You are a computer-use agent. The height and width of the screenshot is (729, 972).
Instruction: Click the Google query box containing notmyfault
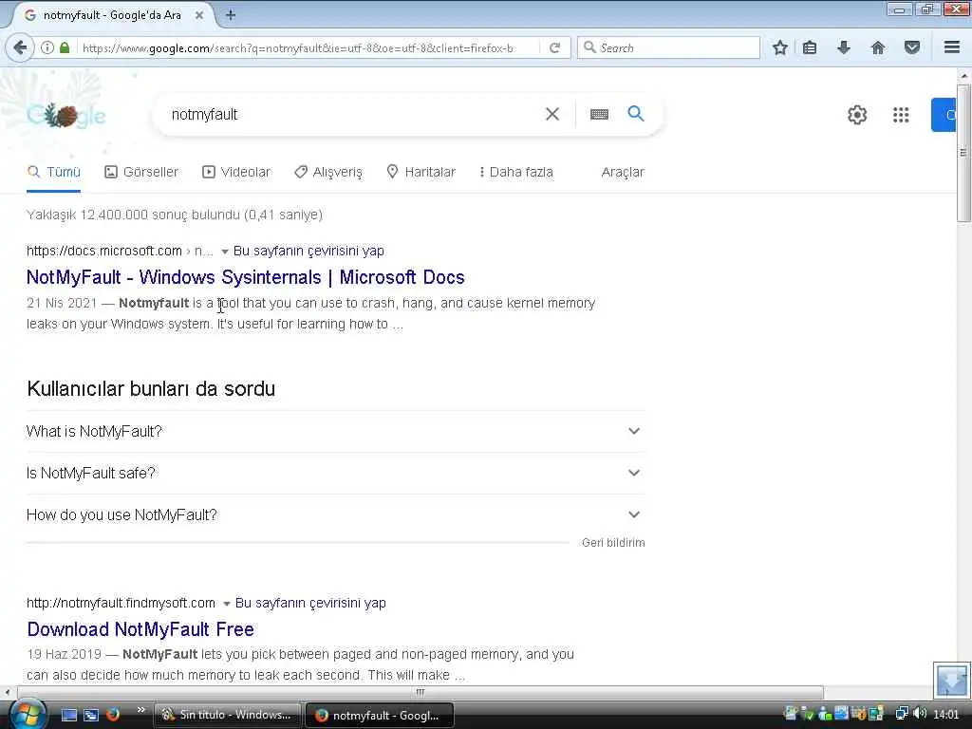point(353,114)
